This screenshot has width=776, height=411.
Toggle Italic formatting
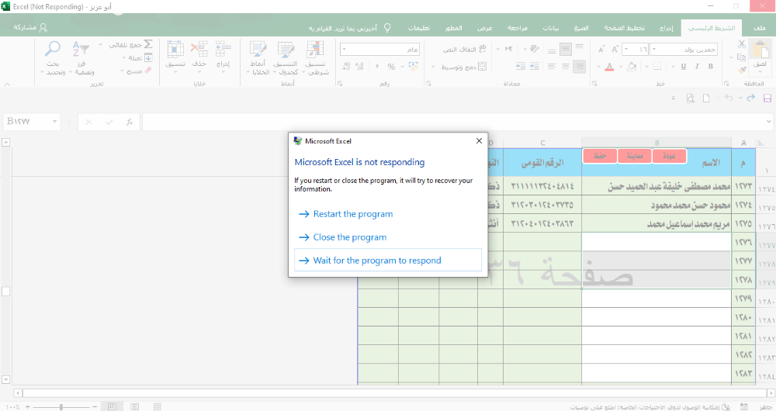[x=697, y=66]
